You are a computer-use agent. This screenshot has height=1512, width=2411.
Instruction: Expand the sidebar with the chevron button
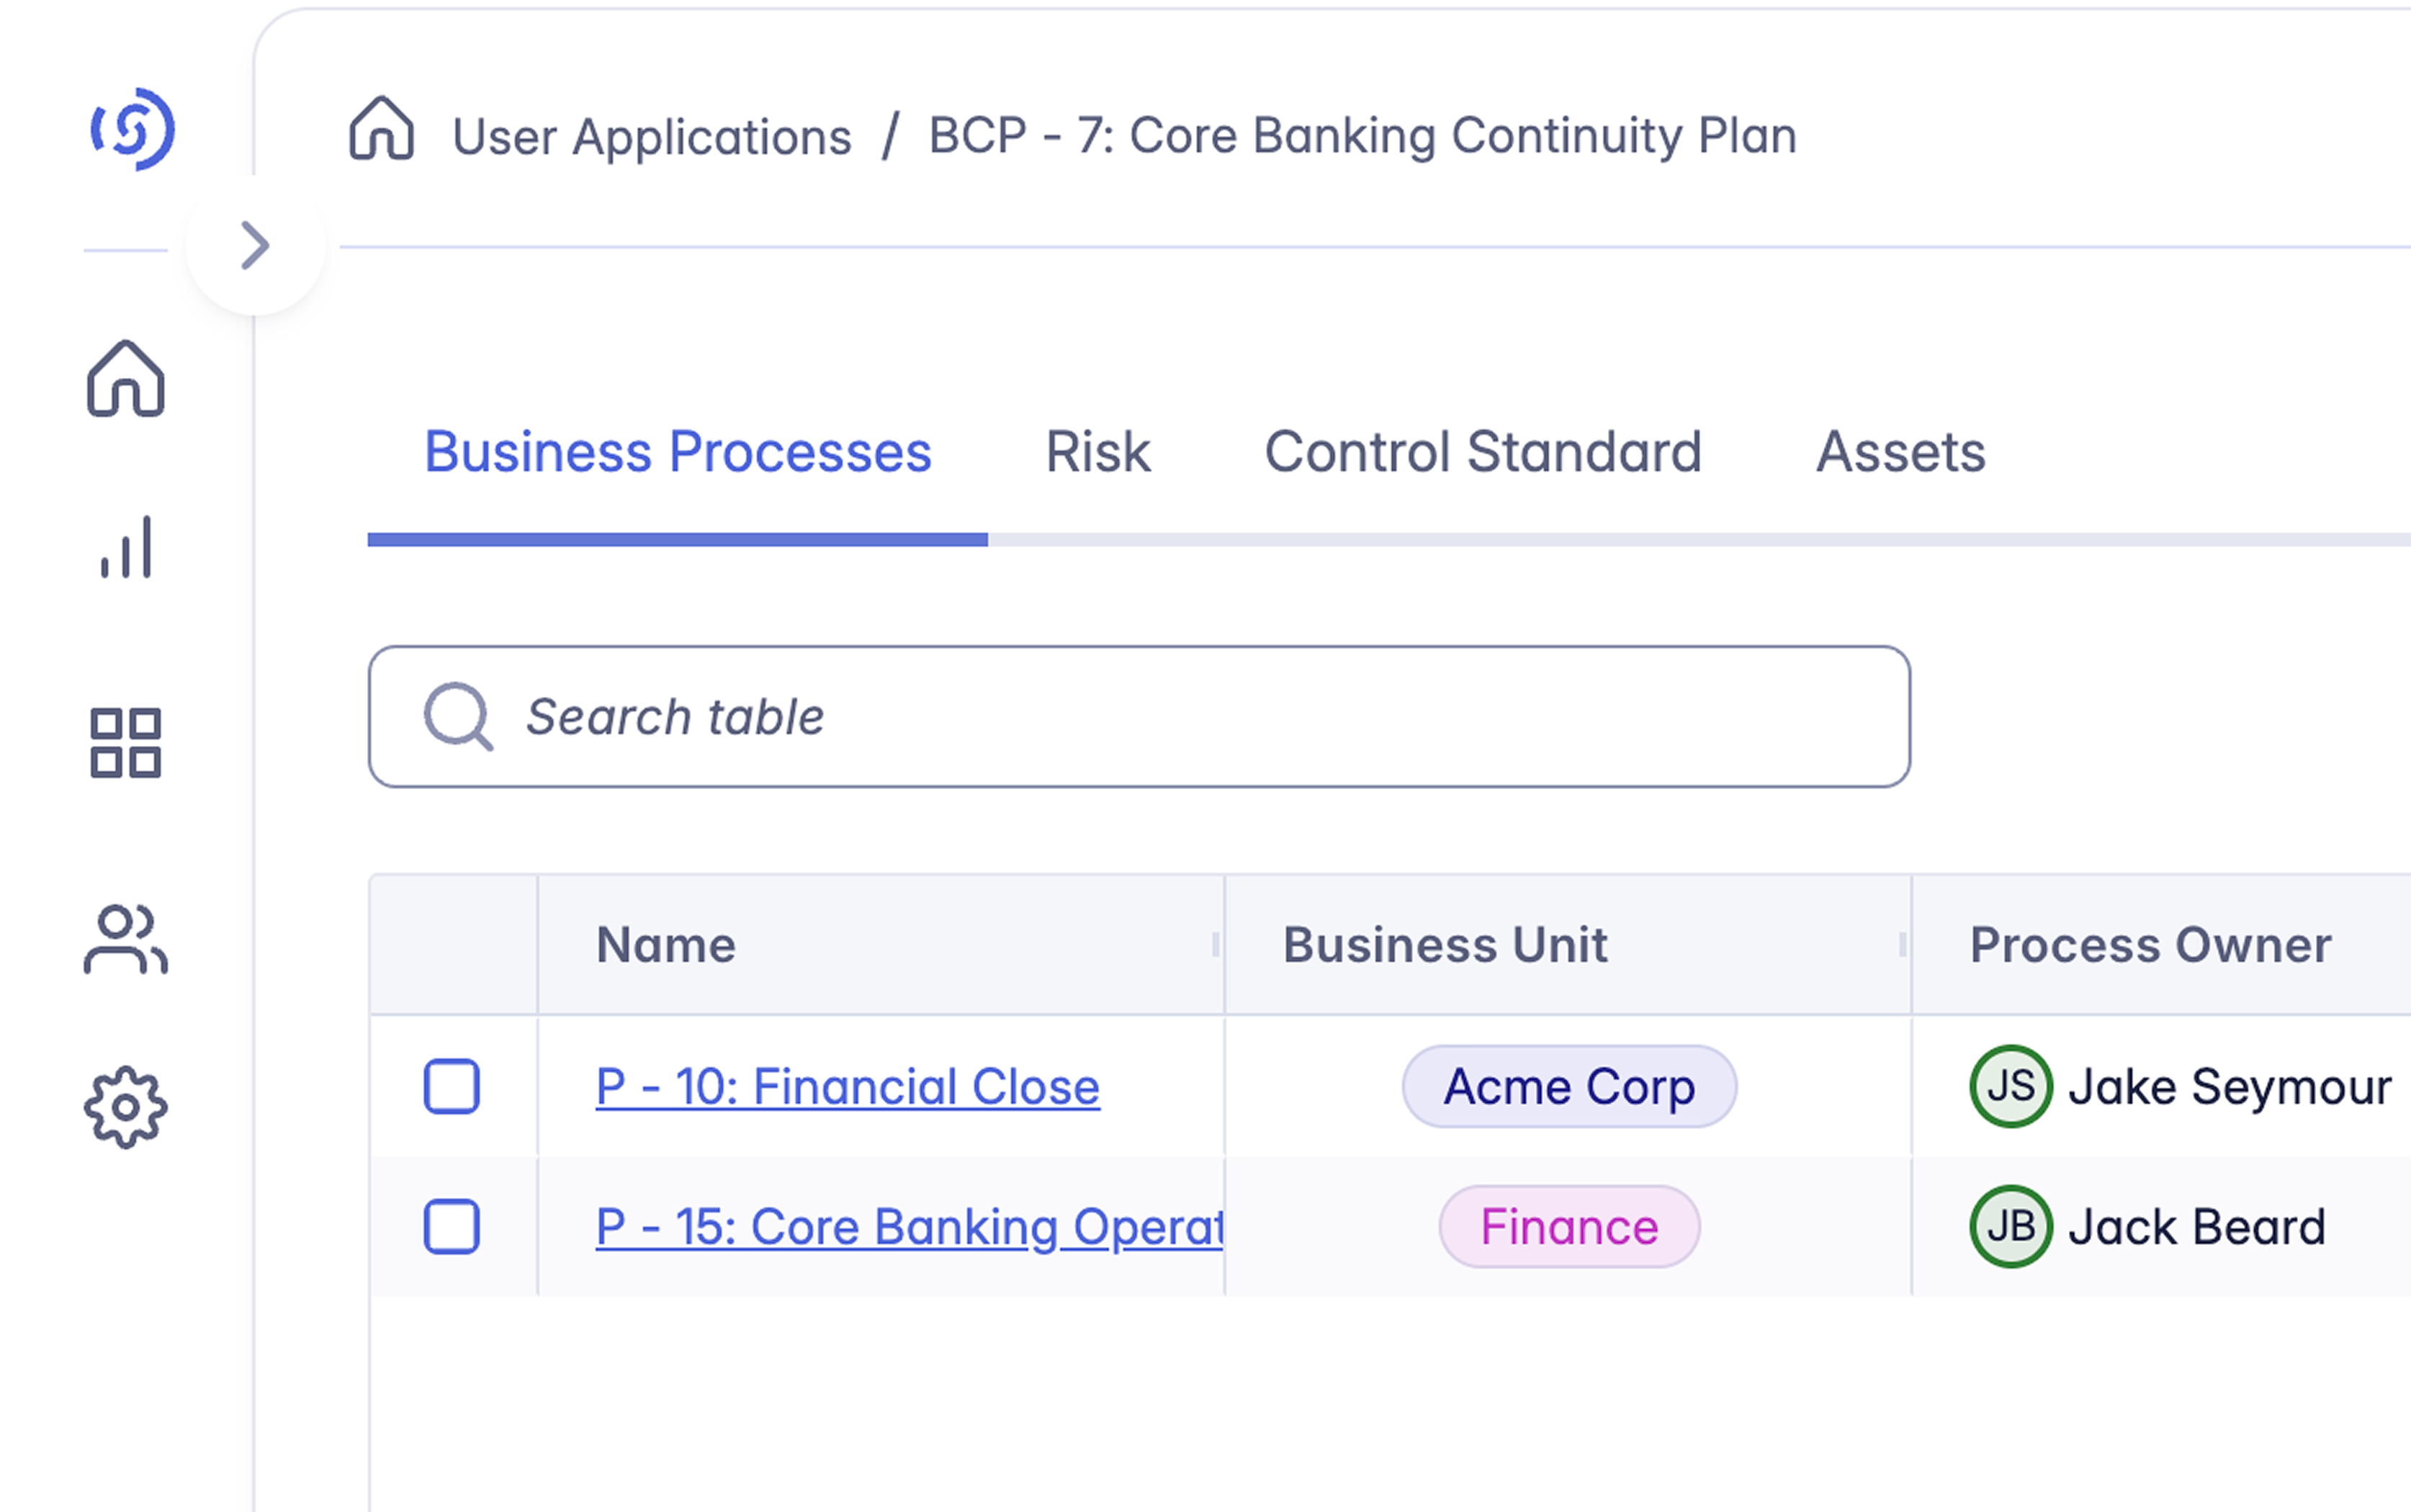[255, 246]
